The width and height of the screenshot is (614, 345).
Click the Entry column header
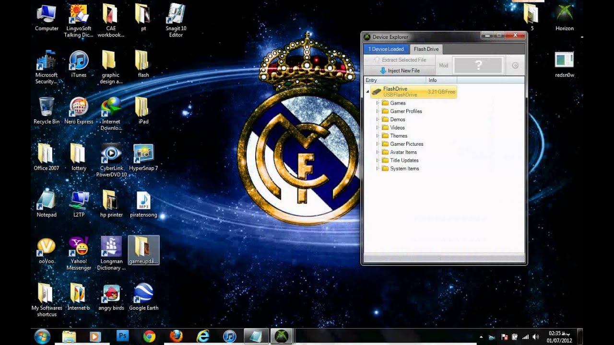pos(395,80)
